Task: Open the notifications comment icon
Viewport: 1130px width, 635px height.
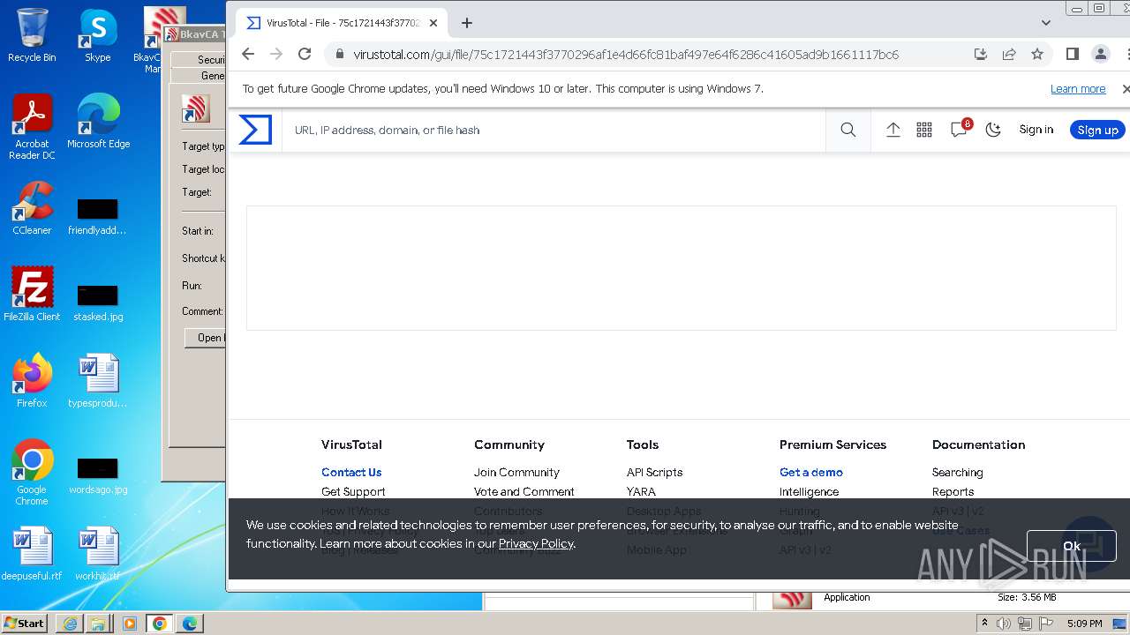Action: coord(960,129)
